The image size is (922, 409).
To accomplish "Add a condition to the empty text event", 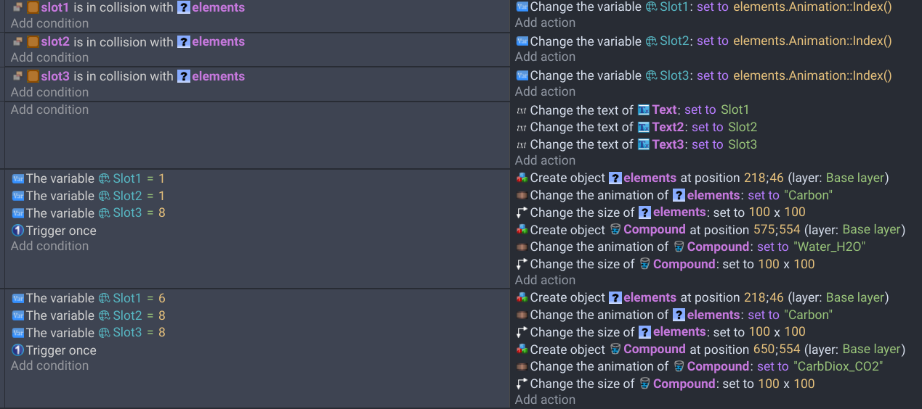I will [49, 110].
